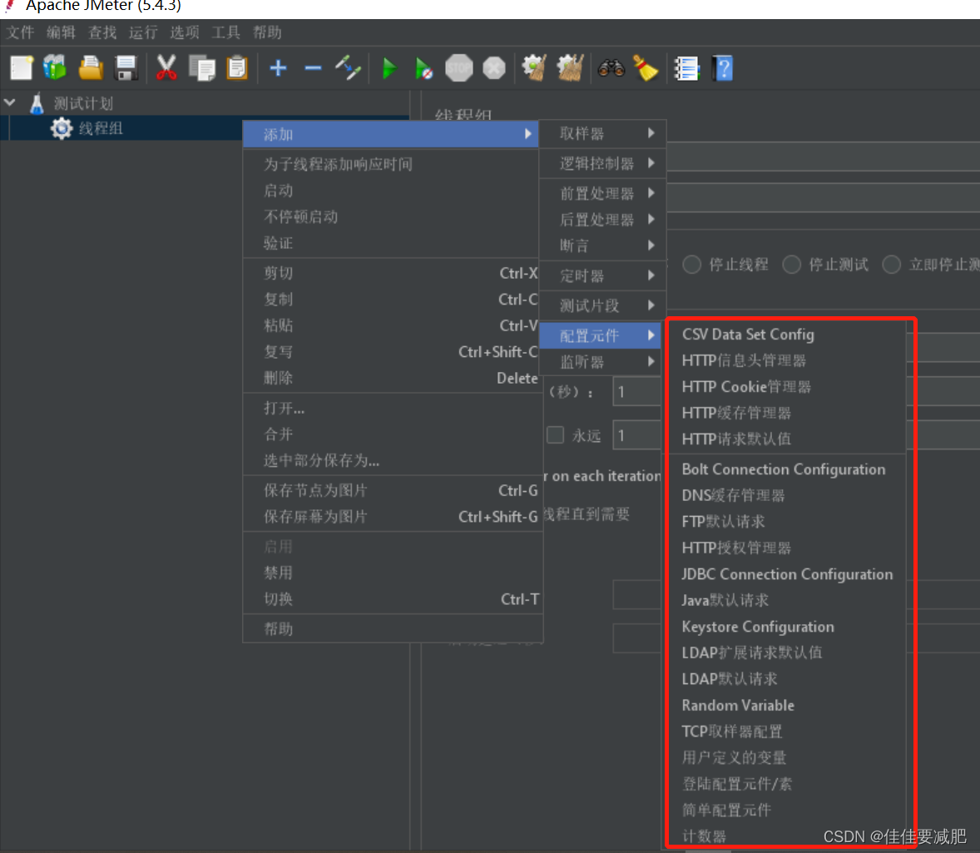980x853 pixels.
Task: Select the 立即停止测试 radio button
Action: (x=891, y=265)
